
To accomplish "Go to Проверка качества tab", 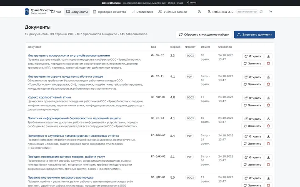I will 110,12.
